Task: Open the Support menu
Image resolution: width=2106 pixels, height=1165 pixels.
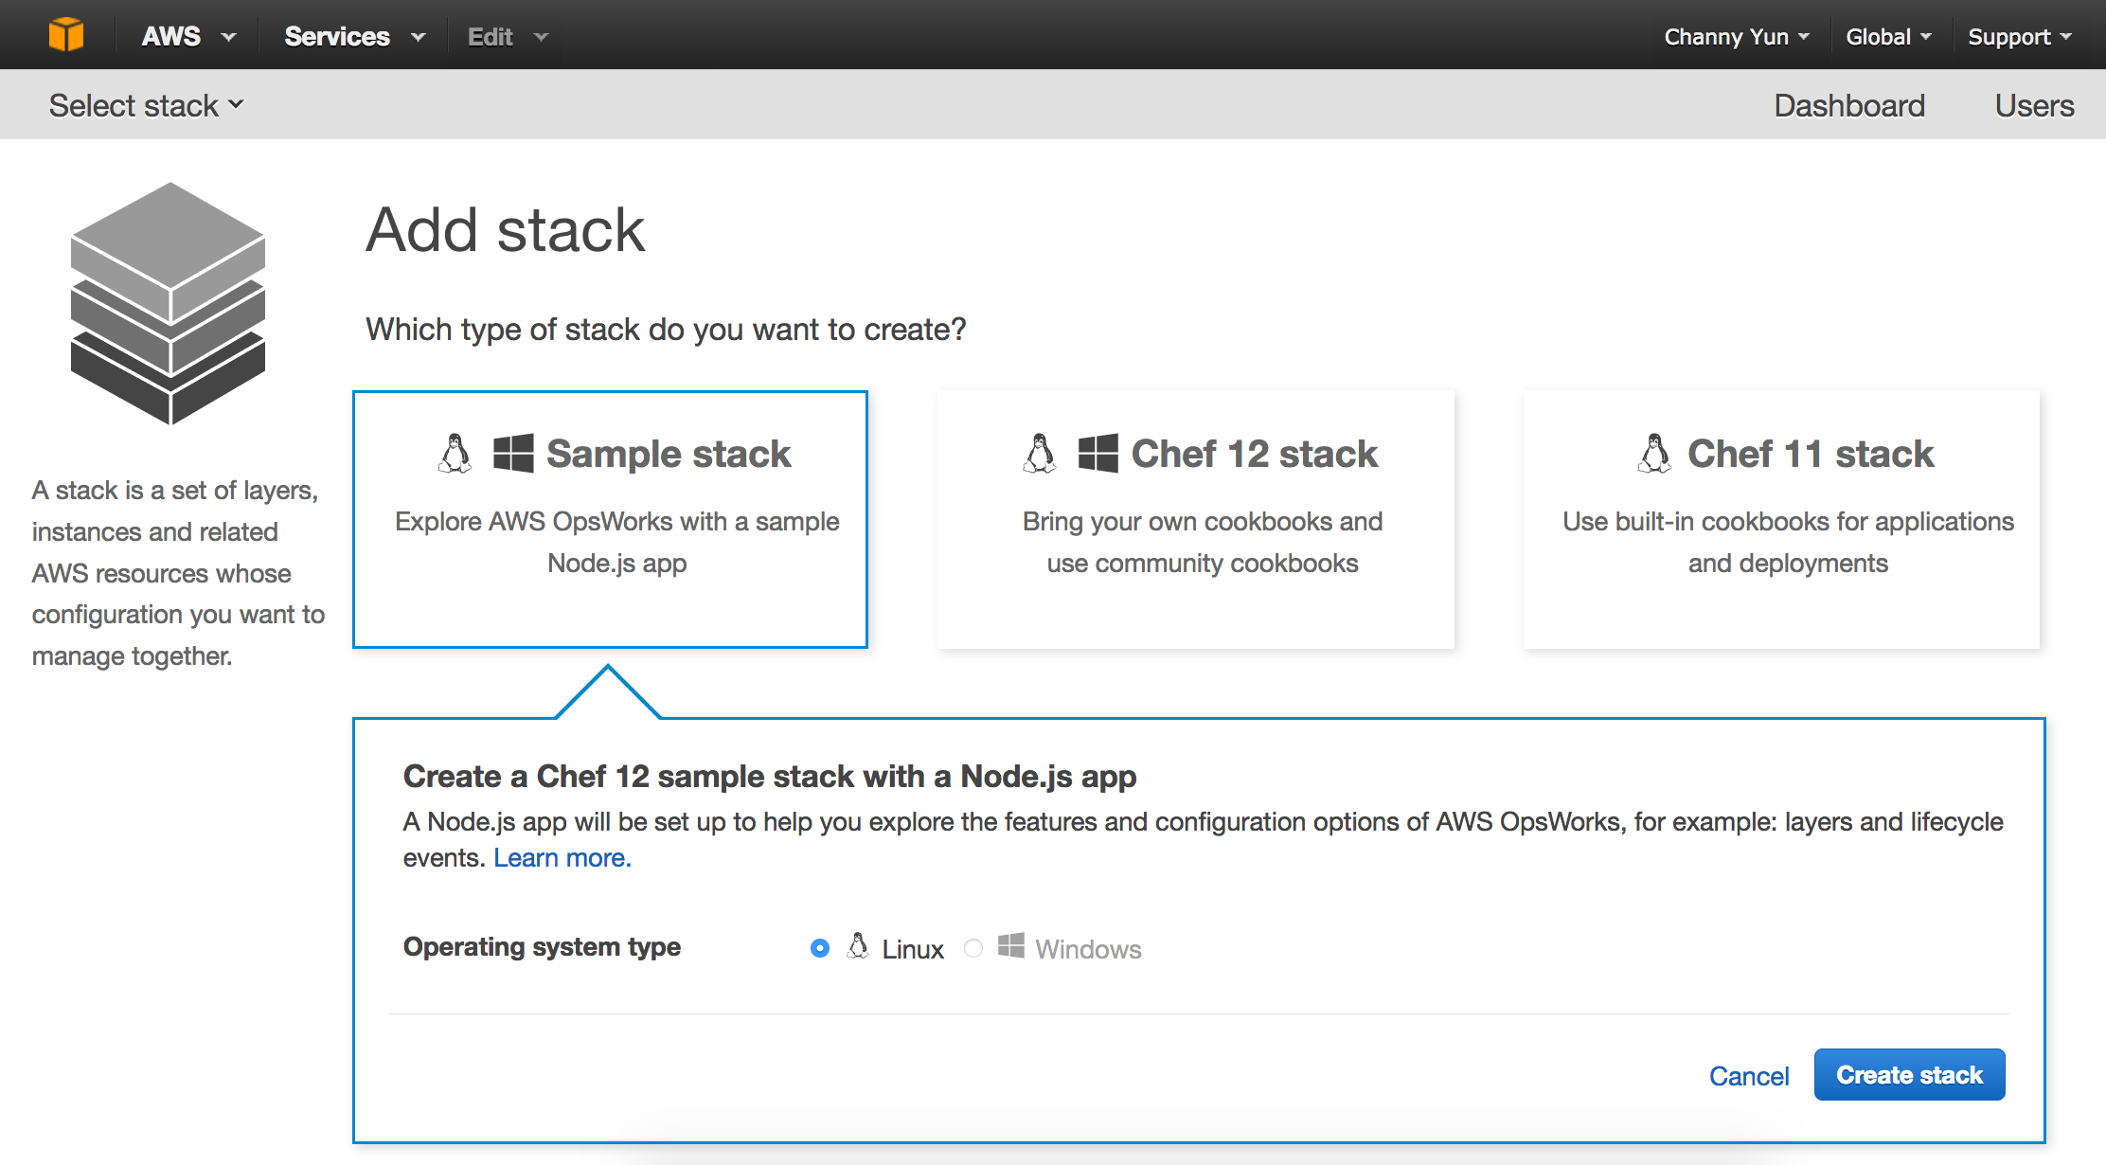Action: tap(2019, 36)
